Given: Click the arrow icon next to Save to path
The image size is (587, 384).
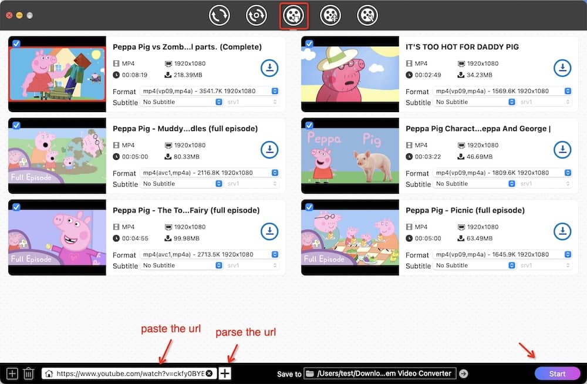Looking at the screenshot, I should point(464,373).
